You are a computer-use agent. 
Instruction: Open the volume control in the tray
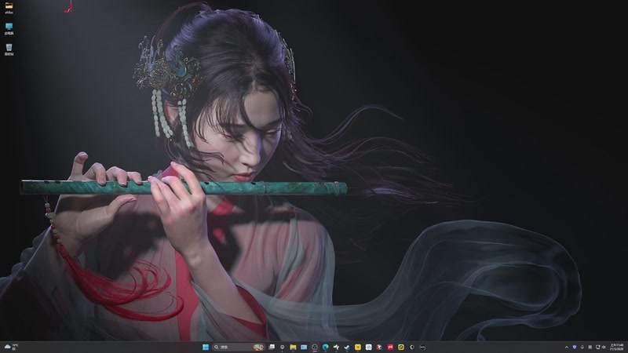coord(604,347)
